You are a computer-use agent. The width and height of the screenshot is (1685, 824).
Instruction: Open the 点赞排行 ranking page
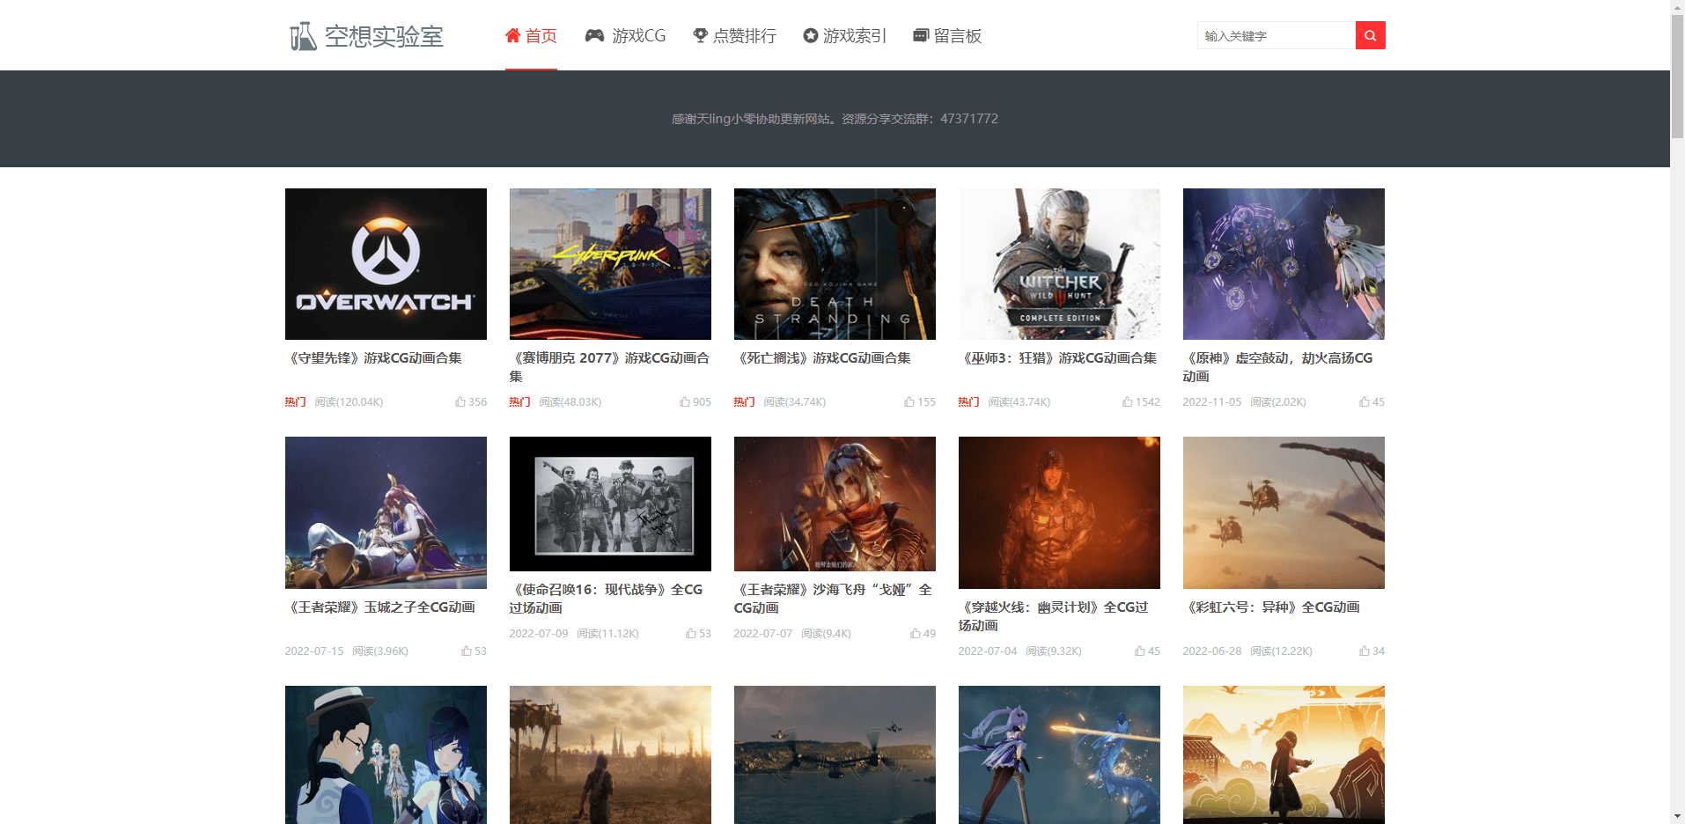pos(735,36)
